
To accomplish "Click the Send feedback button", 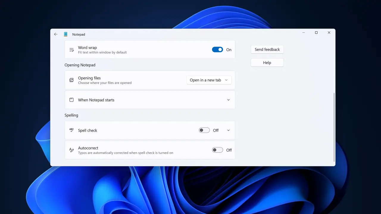I will [267, 49].
